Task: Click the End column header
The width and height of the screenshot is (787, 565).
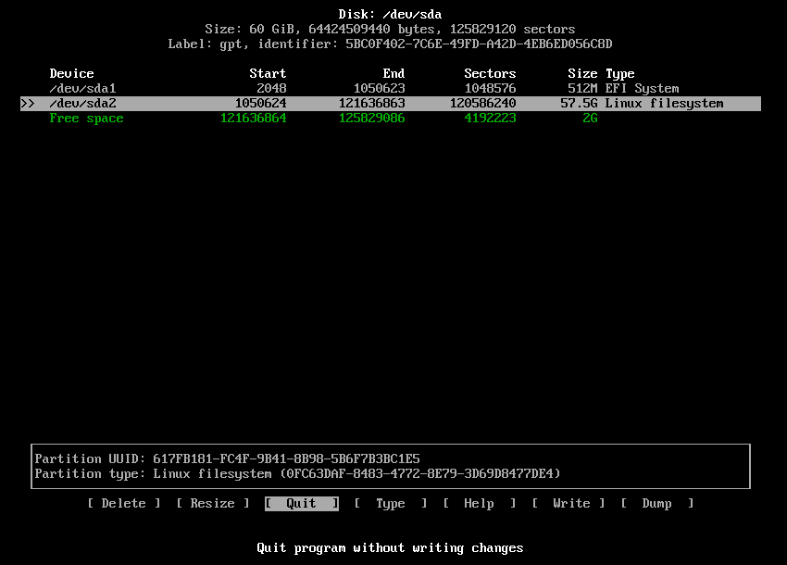Action: pos(393,73)
